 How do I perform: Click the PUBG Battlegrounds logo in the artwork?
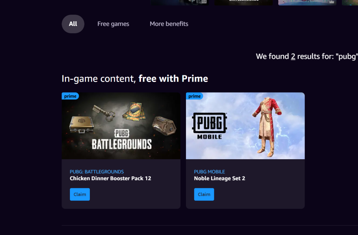122,139
